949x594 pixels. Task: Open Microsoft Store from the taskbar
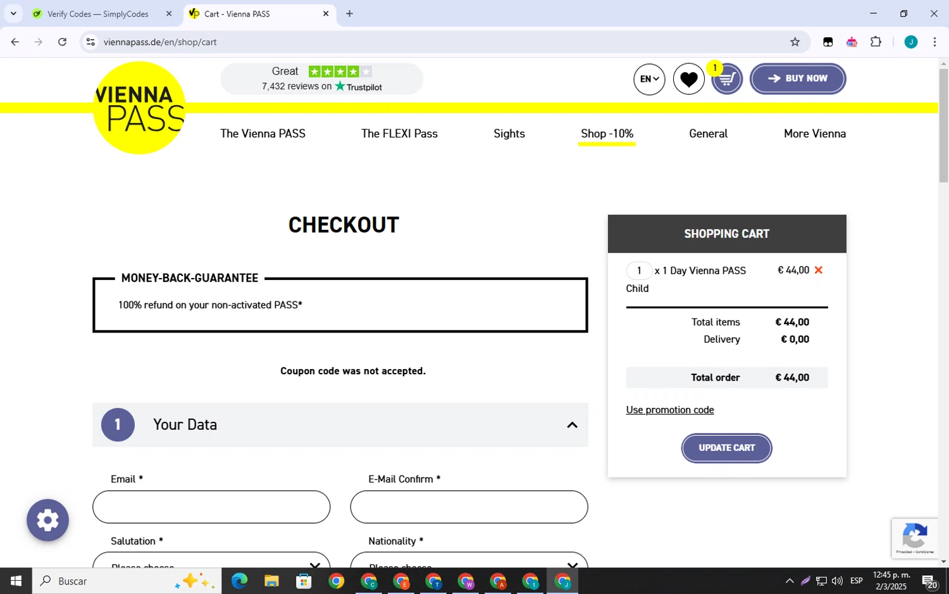[304, 581]
